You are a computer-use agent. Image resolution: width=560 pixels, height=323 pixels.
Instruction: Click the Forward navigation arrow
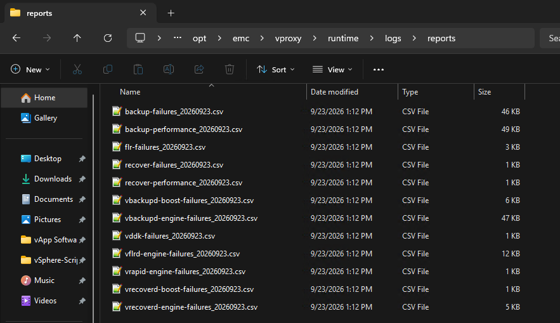[47, 38]
